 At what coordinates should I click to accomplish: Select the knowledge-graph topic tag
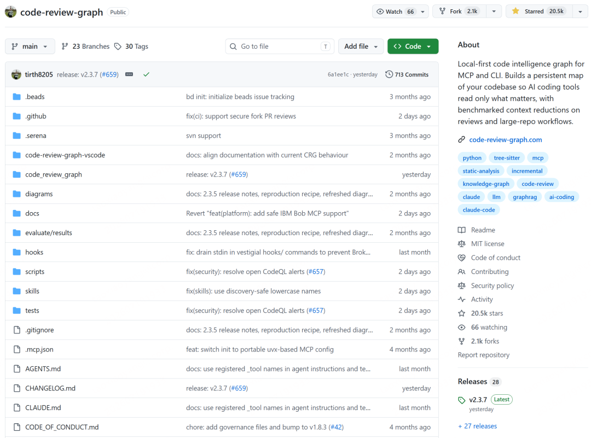click(486, 184)
